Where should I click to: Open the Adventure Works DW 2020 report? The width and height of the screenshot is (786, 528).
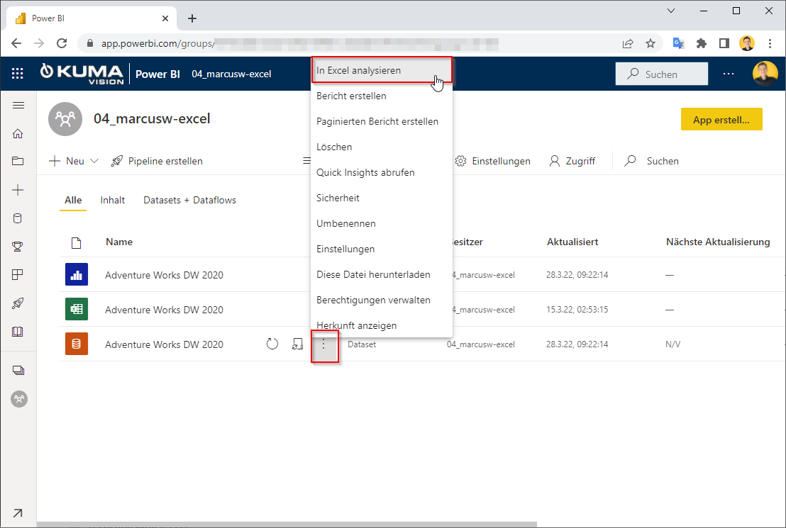pos(164,275)
